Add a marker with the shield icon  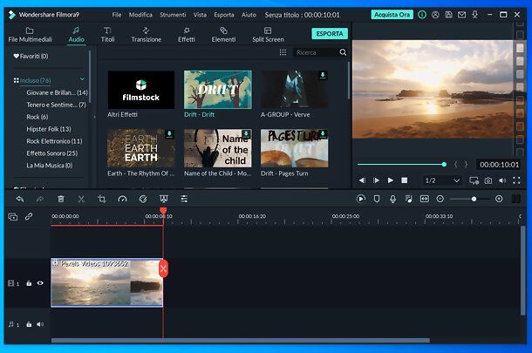click(x=377, y=199)
